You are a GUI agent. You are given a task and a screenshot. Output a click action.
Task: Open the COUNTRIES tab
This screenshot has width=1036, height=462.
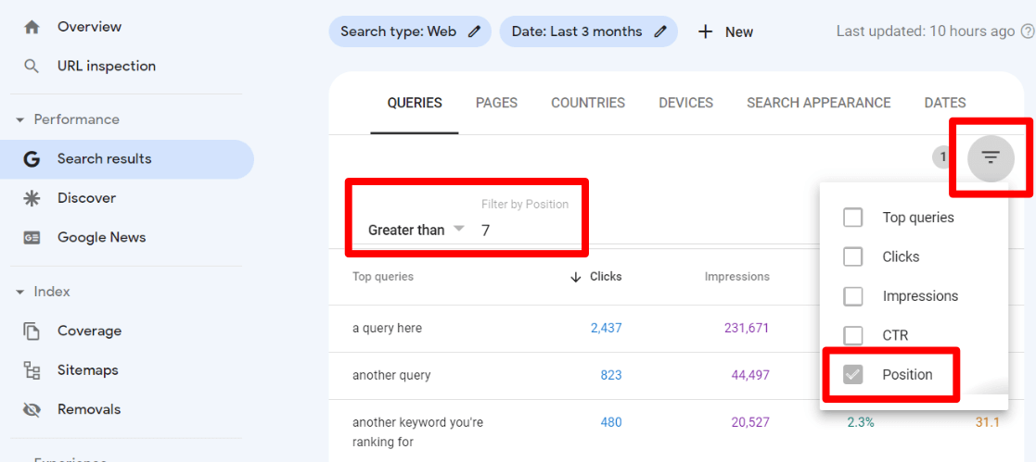click(x=588, y=103)
